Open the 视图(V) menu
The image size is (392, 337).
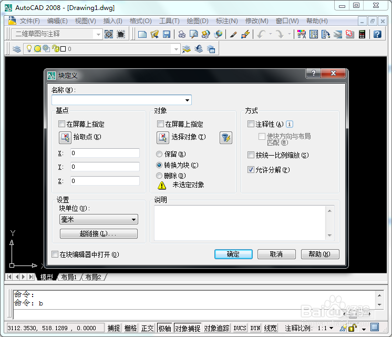pos(86,21)
